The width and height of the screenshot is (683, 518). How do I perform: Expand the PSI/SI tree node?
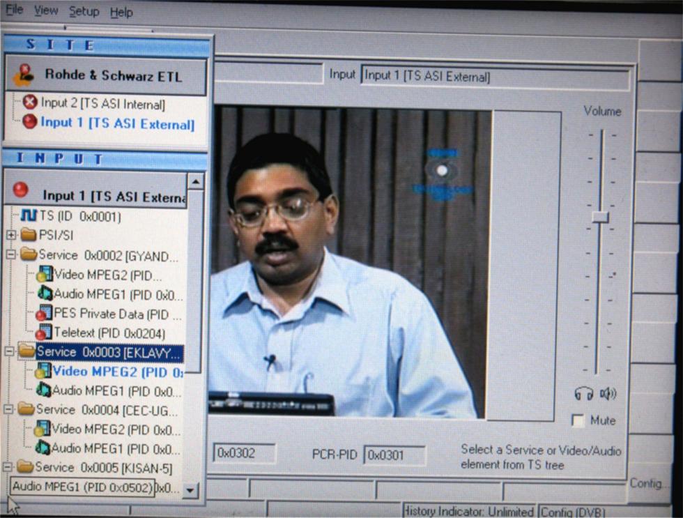[x=11, y=235]
